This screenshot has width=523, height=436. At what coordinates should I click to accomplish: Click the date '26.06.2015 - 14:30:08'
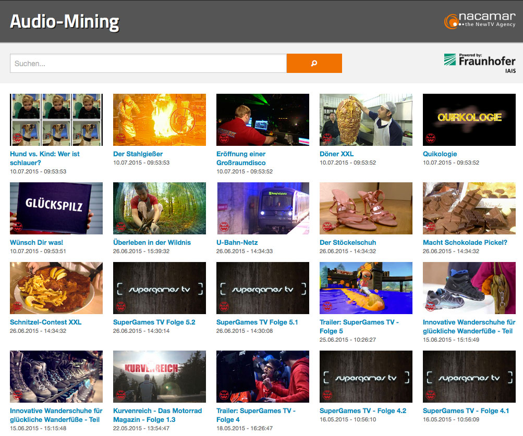click(x=245, y=331)
